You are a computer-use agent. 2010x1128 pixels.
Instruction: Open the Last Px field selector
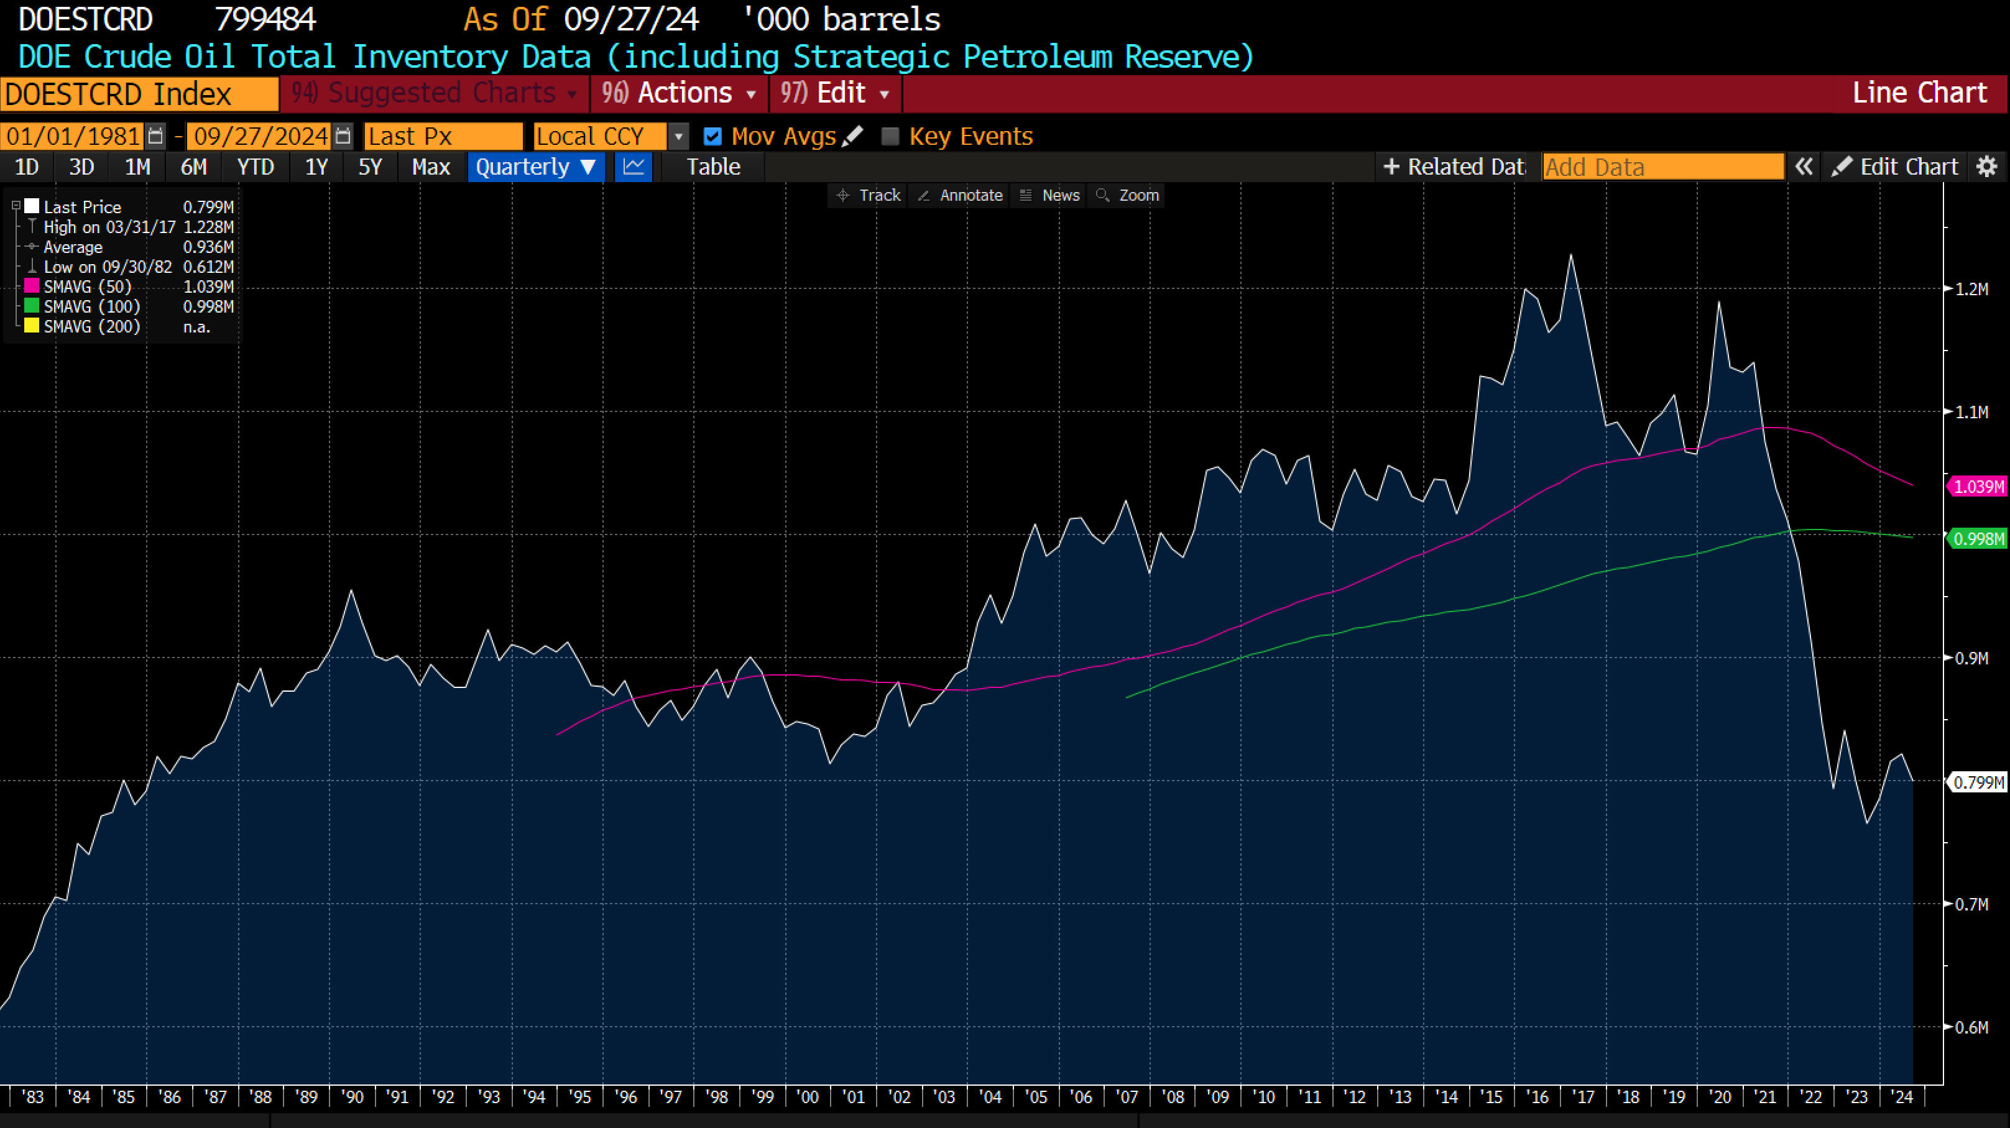[443, 137]
